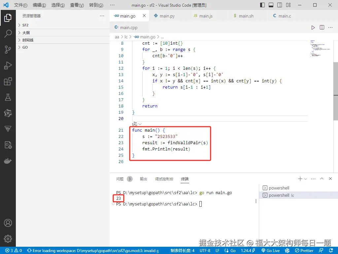
Task: Click the main.go breadcrumb segment
Action: point(144,37)
